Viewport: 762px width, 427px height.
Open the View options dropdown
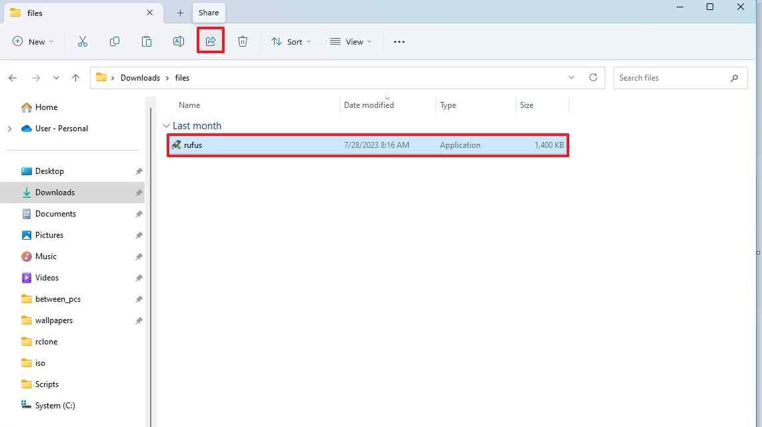point(351,41)
